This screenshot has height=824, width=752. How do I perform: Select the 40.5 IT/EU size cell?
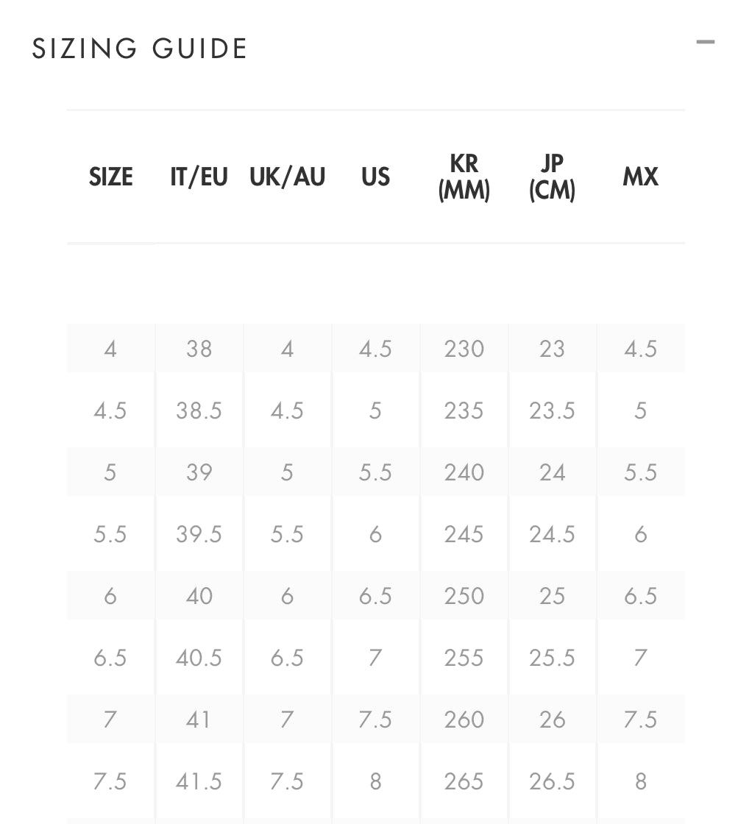199,657
